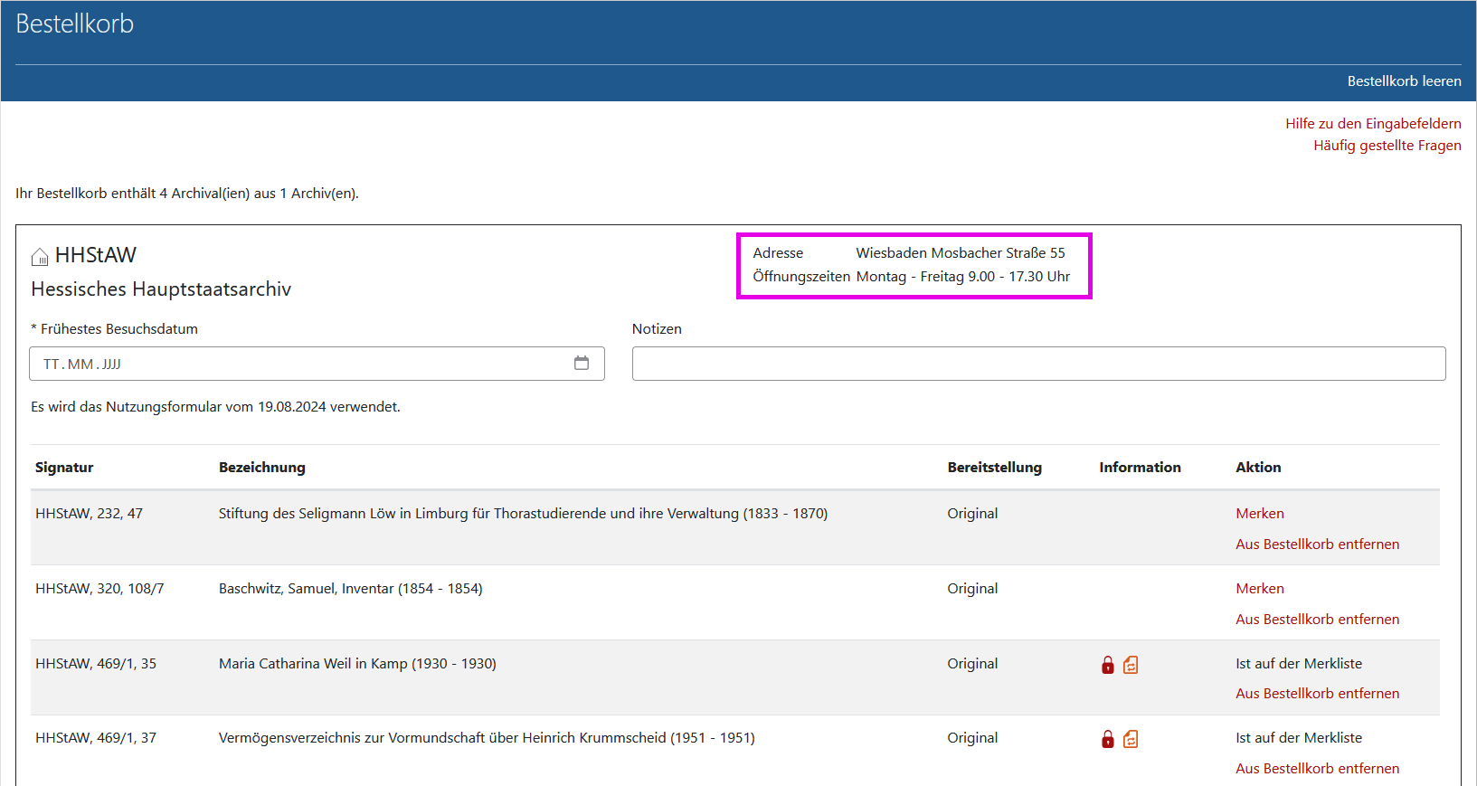Click Merken for Baschwitz Samuel Inventar
This screenshot has width=1477, height=786.
pos(1260,589)
